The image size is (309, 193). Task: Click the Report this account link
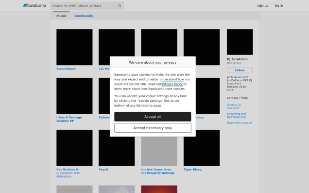239,122
